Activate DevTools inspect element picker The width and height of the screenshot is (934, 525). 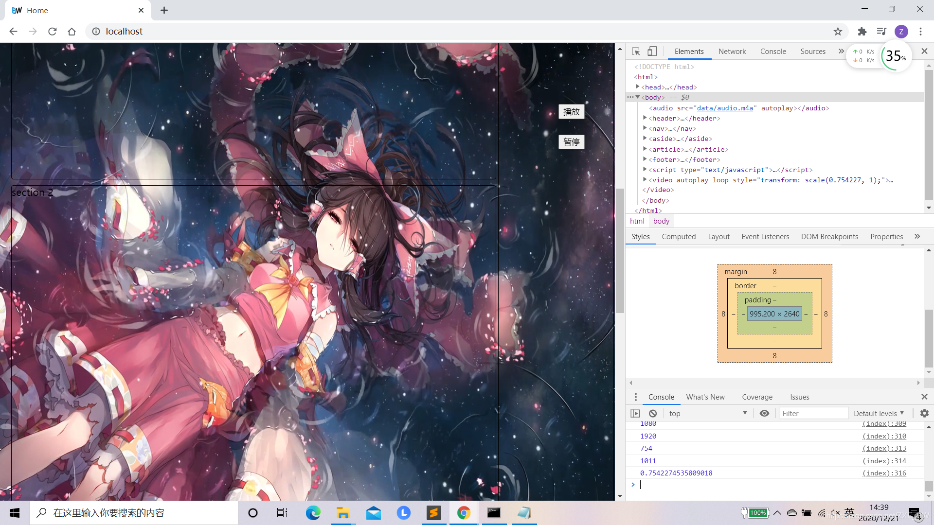coord(636,52)
